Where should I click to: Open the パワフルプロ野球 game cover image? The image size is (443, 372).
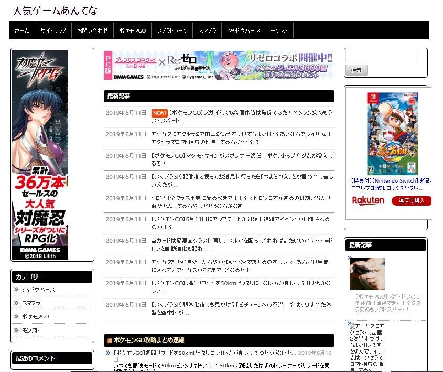pyautogui.click(x=392, y=133)
